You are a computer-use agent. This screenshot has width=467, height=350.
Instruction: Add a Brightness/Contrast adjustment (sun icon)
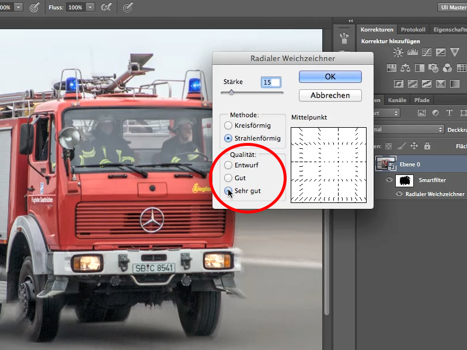(x=398, y=52)
